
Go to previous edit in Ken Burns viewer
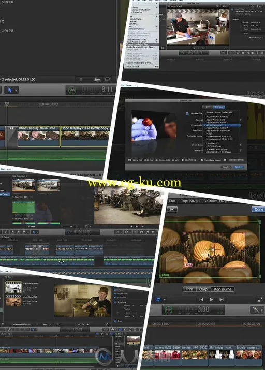click(x=201, y=300)
